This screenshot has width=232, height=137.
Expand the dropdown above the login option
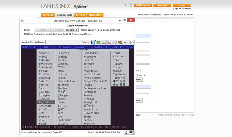click(139, 70)
